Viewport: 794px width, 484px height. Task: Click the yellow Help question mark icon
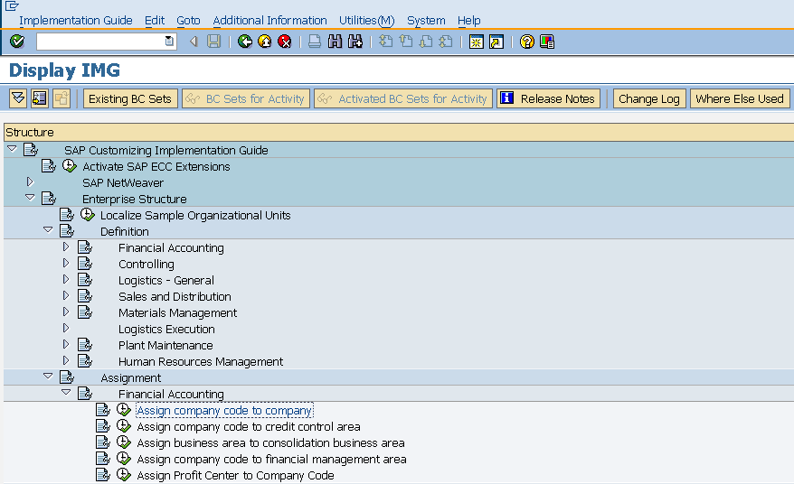[x=527, y=42]
